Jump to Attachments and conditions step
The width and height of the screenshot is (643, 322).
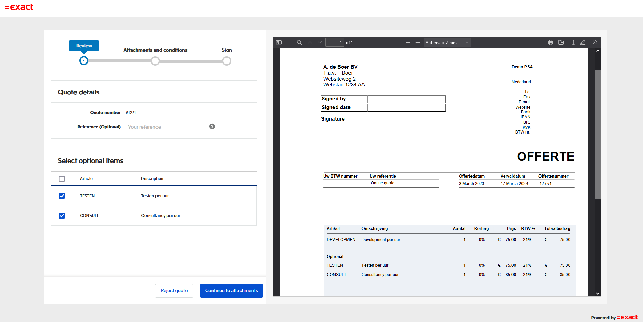coord(155,61)
